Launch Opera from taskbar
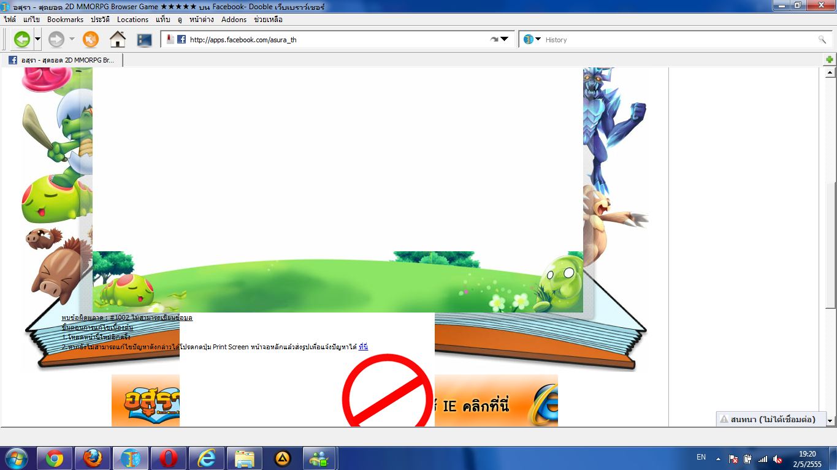 click(x=168, y=458)
